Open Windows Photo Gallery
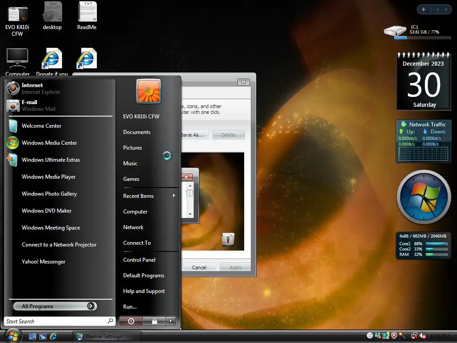Image resolution: width=457 pixels, height=343 pixels. click(x=60, y=194)
